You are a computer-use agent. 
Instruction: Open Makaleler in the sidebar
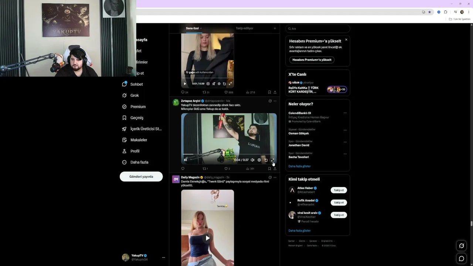tap(135, 140)
